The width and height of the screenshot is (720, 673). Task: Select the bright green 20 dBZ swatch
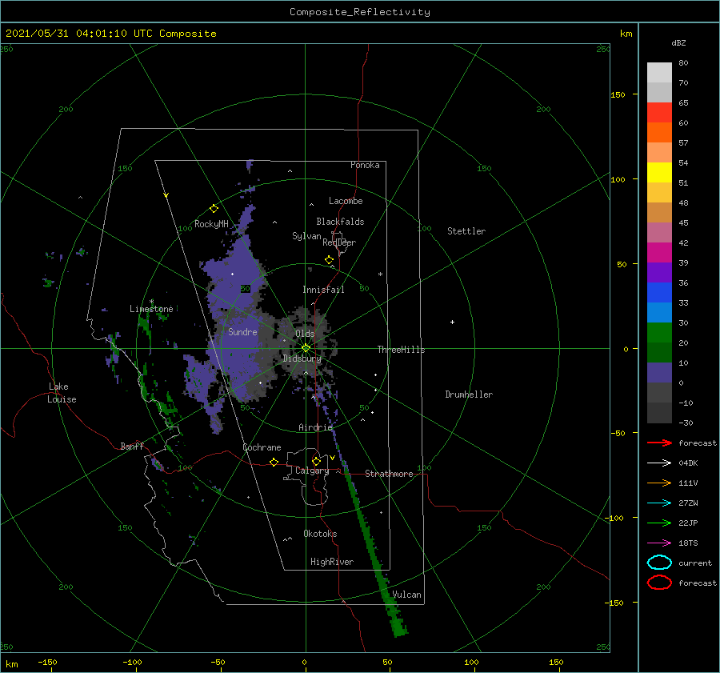tap(659, 333)
